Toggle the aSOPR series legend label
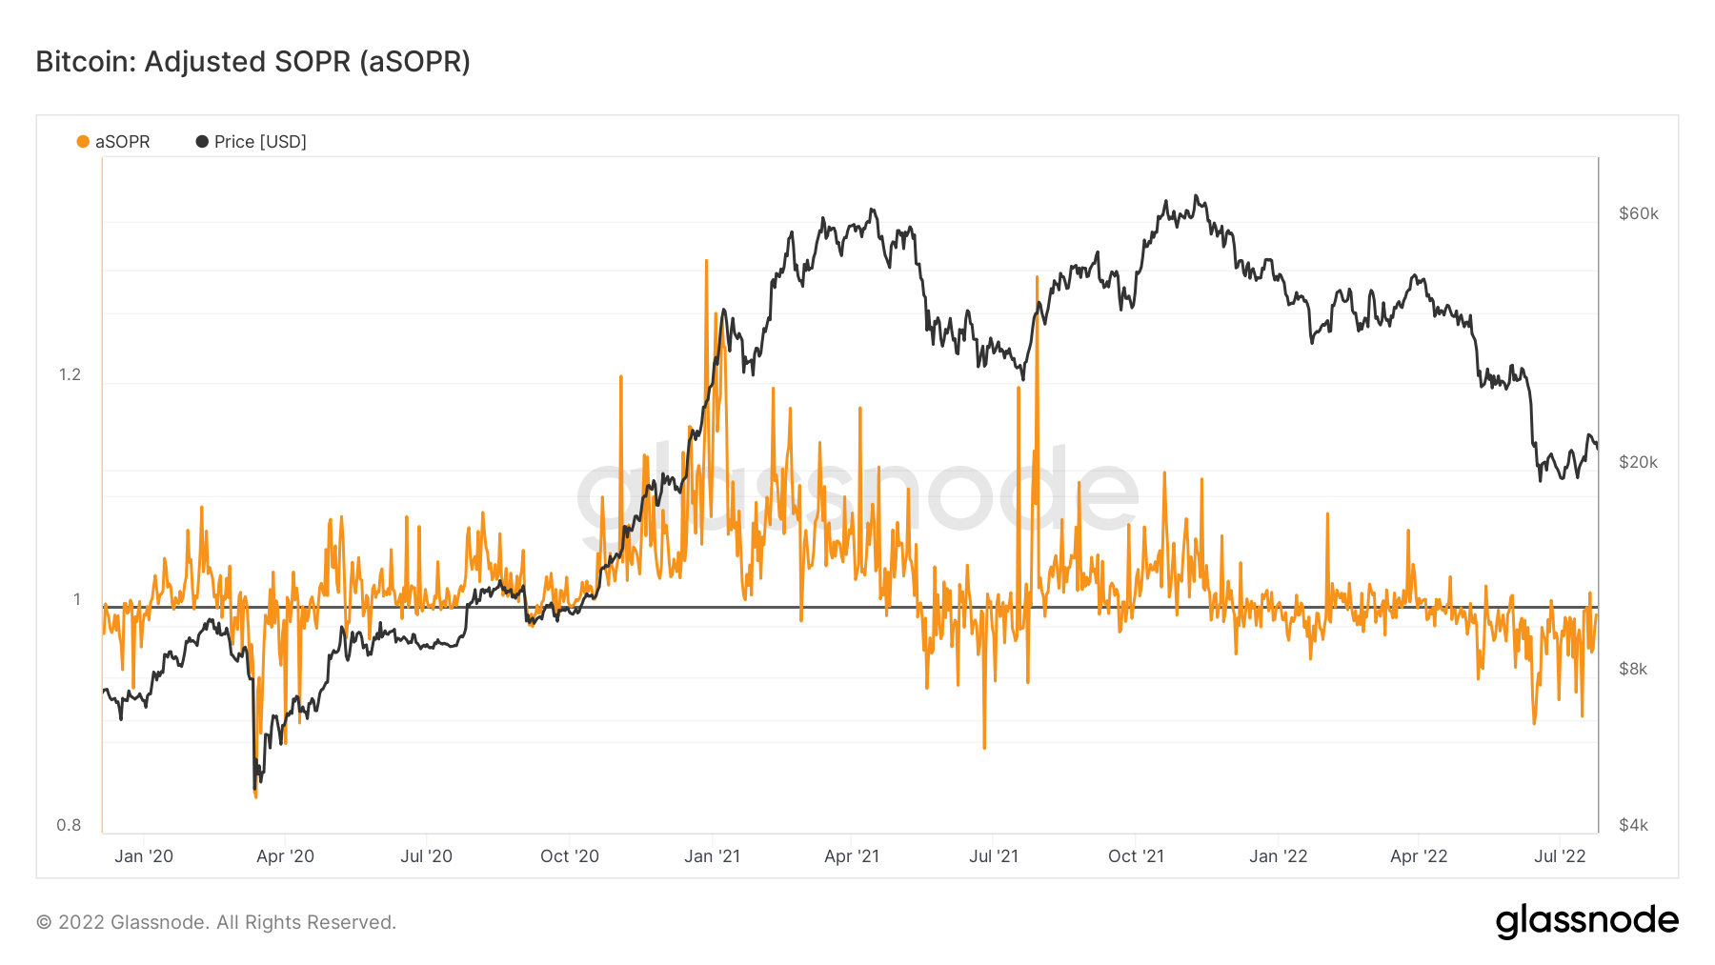The width and height of the screenshot is (1715, 965). [x=123, y=142]
